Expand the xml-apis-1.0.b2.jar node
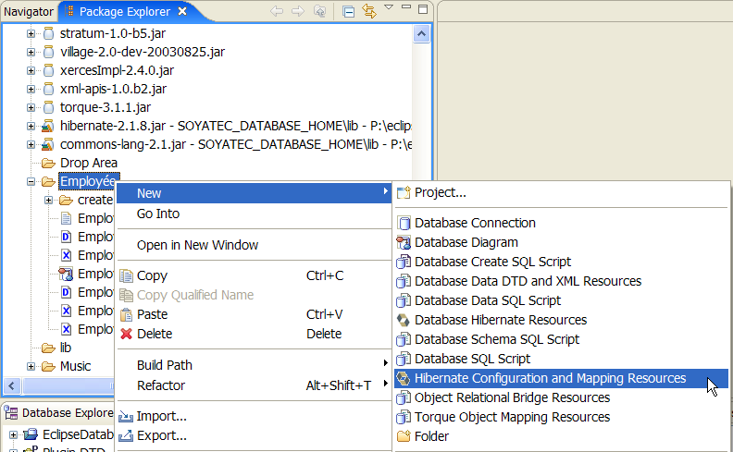 (31, 89)
